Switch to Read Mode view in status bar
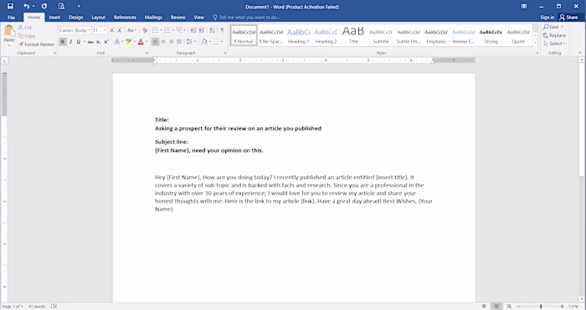Screen dimensions: 586x310 point(484,307)
